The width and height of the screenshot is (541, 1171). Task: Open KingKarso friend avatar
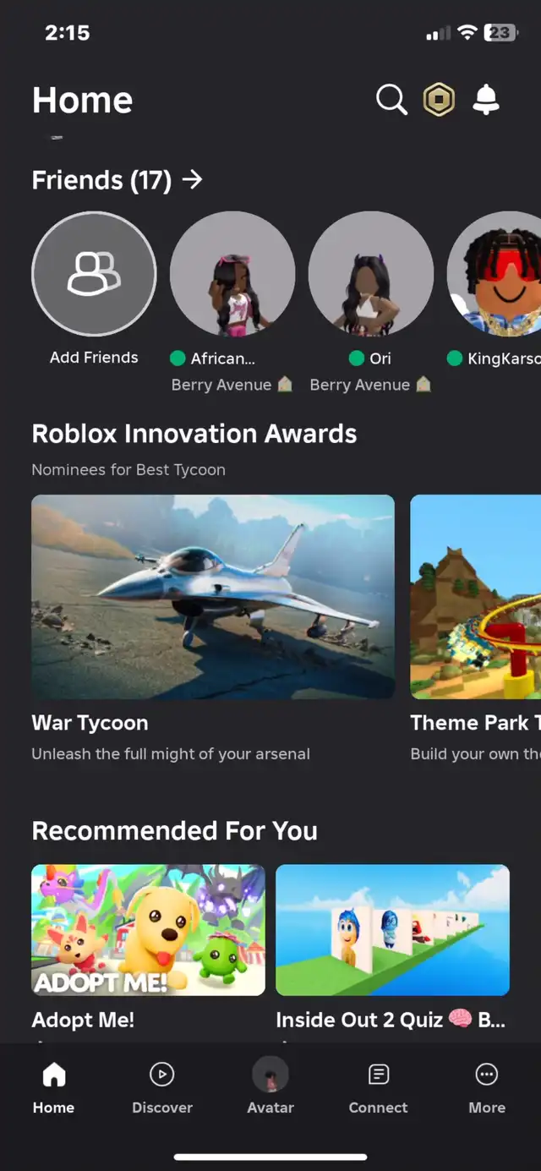click(495, 274)
